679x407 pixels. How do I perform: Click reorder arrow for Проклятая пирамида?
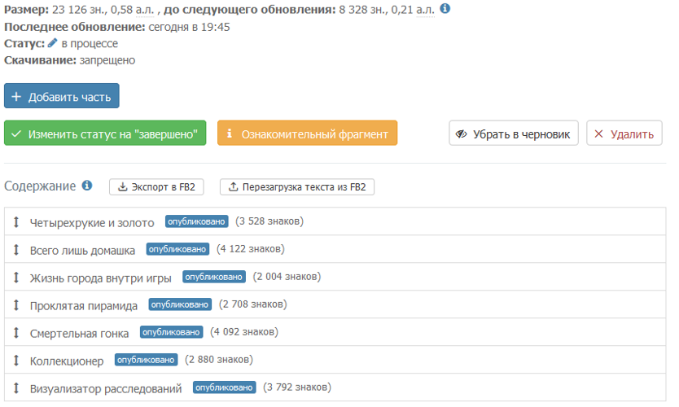pyautogui.click(x=15, y=304)
